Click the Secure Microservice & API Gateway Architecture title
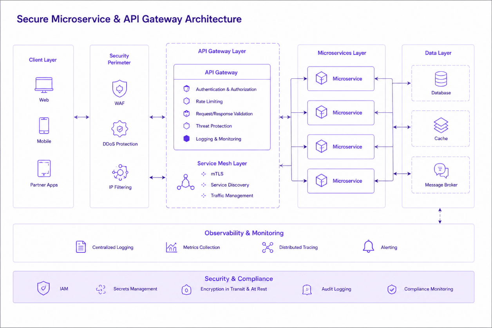This screenshot has height=328, width=492. point(129,19)
